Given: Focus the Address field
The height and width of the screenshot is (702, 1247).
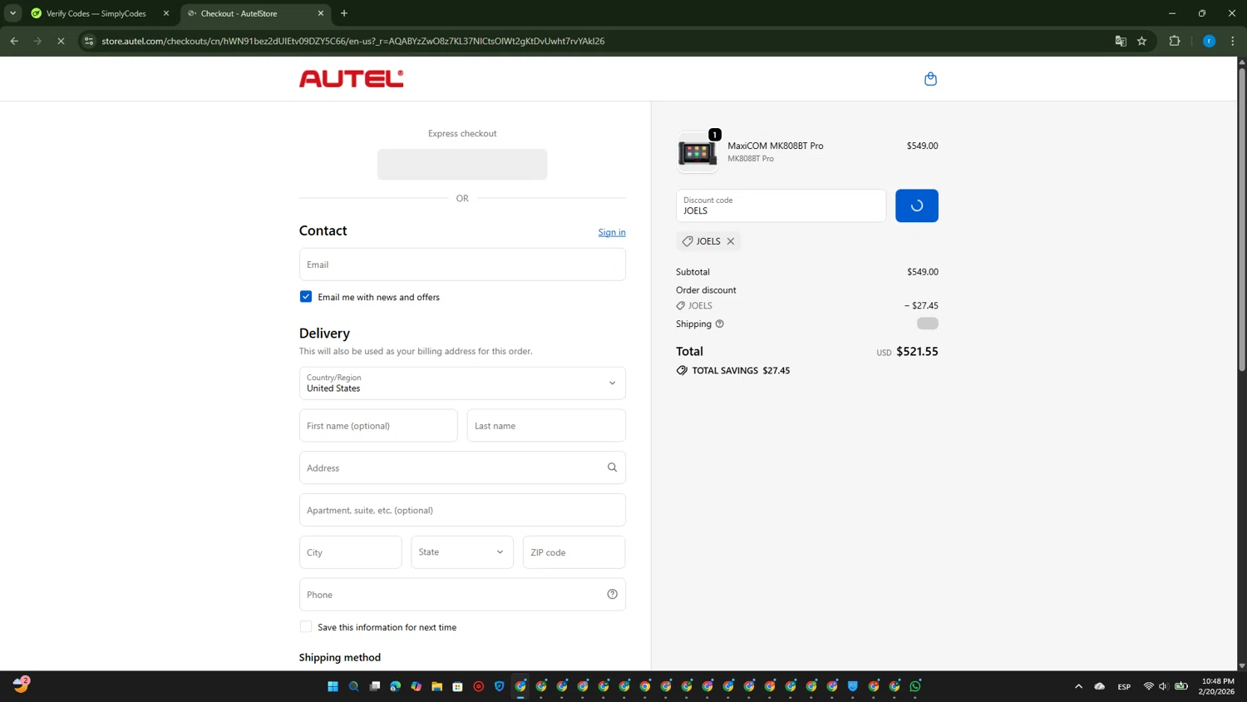Looking at the screenshot, I should pyautogui.click(x=462, y=467).
